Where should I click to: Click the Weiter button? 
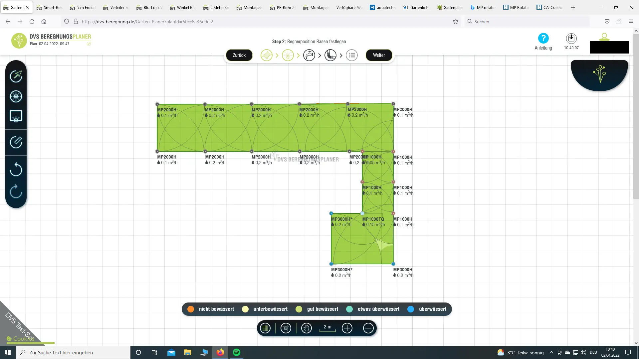point(379,55)
